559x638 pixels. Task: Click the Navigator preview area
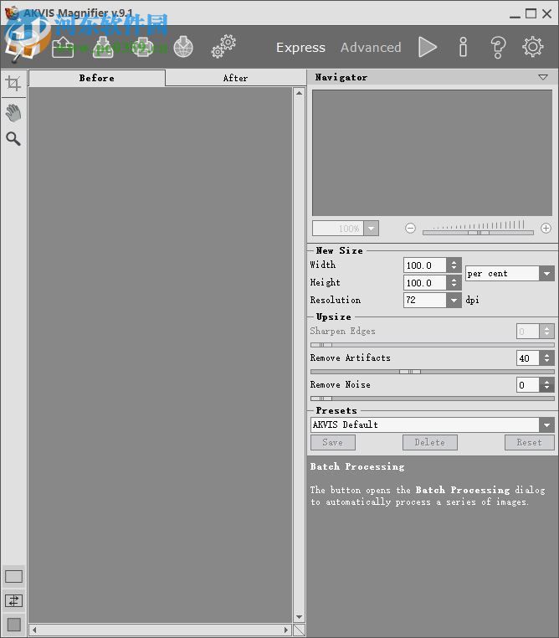tap(432, 152)
